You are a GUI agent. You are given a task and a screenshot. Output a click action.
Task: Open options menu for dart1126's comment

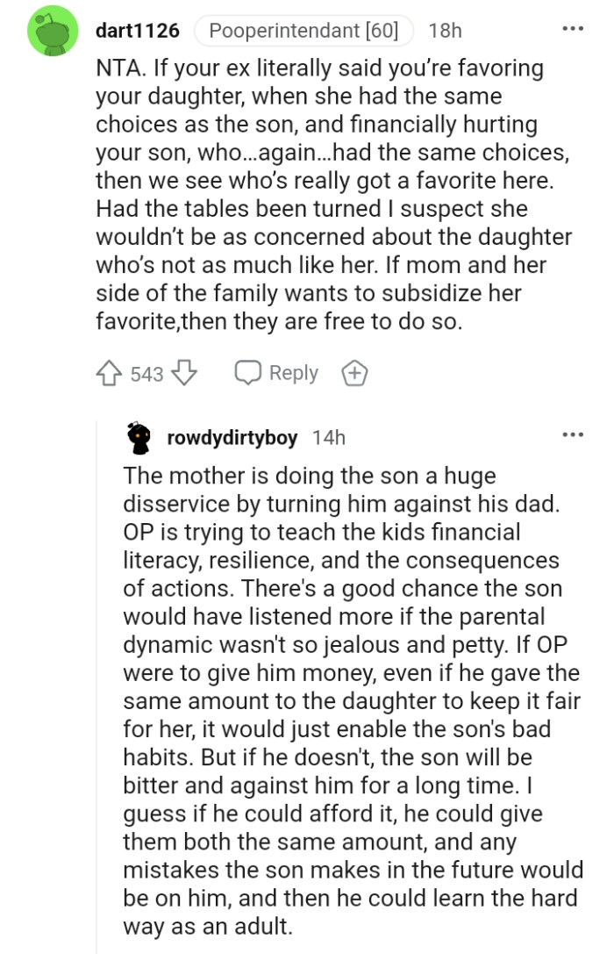[573, 30]
